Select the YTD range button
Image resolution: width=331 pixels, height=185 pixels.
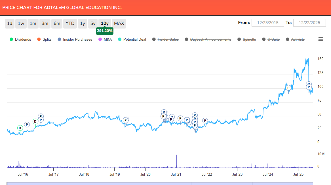(x=70, y=23)
